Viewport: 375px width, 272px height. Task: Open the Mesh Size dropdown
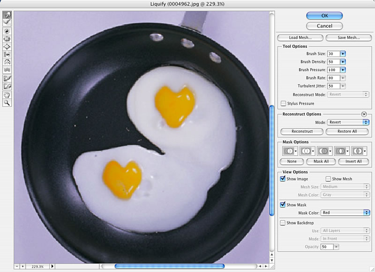[345, 186]
